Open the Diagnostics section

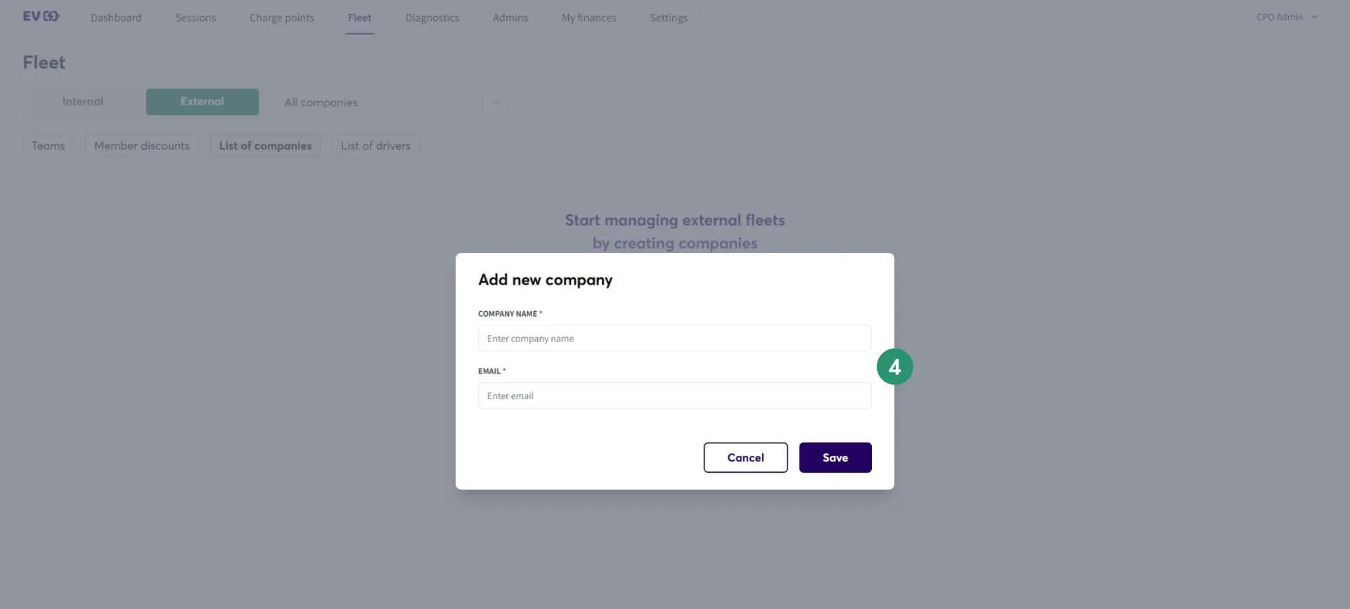(432, 18)
